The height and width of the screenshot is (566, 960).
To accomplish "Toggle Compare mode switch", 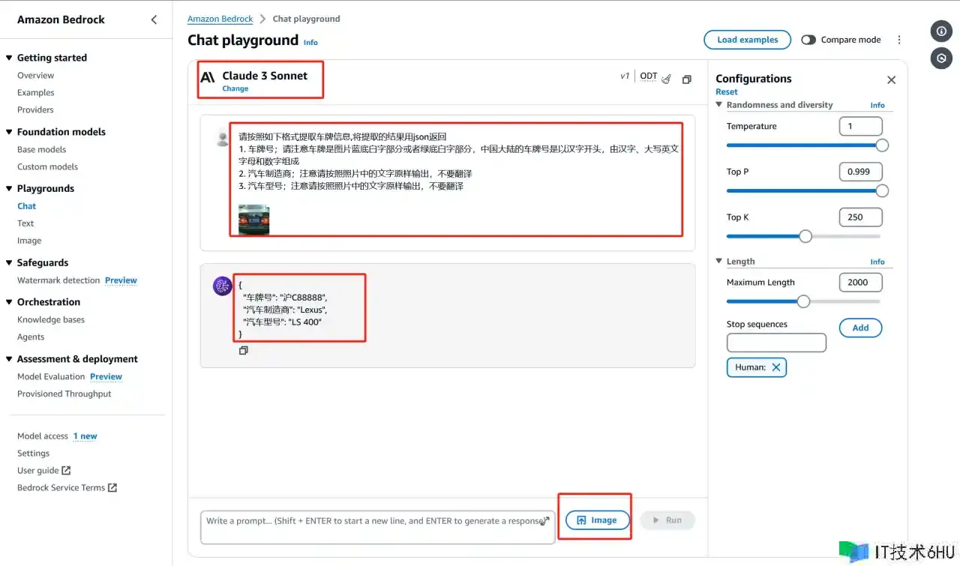I will point(808,40).
